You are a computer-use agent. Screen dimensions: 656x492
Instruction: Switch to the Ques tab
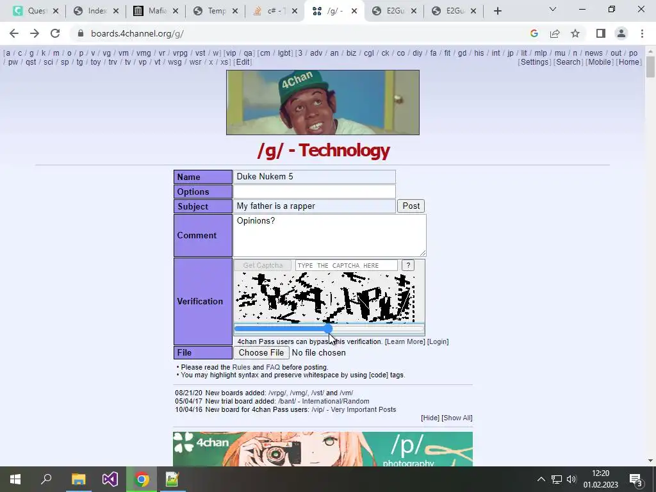(36, 11)
